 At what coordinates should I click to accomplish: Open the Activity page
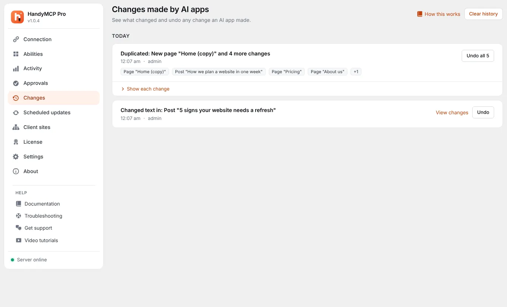click(x=54, y=69)
